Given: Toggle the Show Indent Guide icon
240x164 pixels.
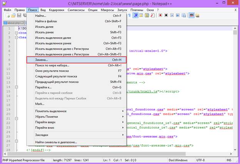Looking at the screenshot, I should [x=135, y=15].
